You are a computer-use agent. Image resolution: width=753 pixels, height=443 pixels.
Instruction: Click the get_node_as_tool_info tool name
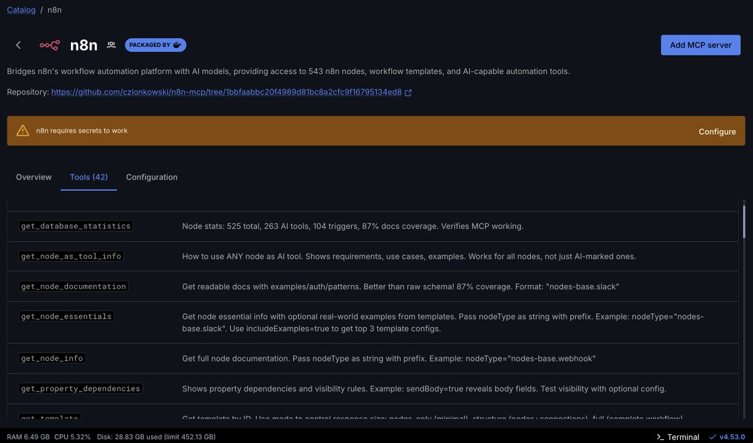coord(71,256)
